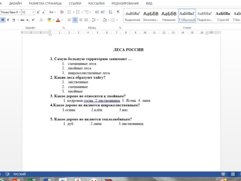Image resolution: width=241 pixels, height=181 pixels.
Task: Open the ДИЗАЙН tab
Action: click(15, 3)
